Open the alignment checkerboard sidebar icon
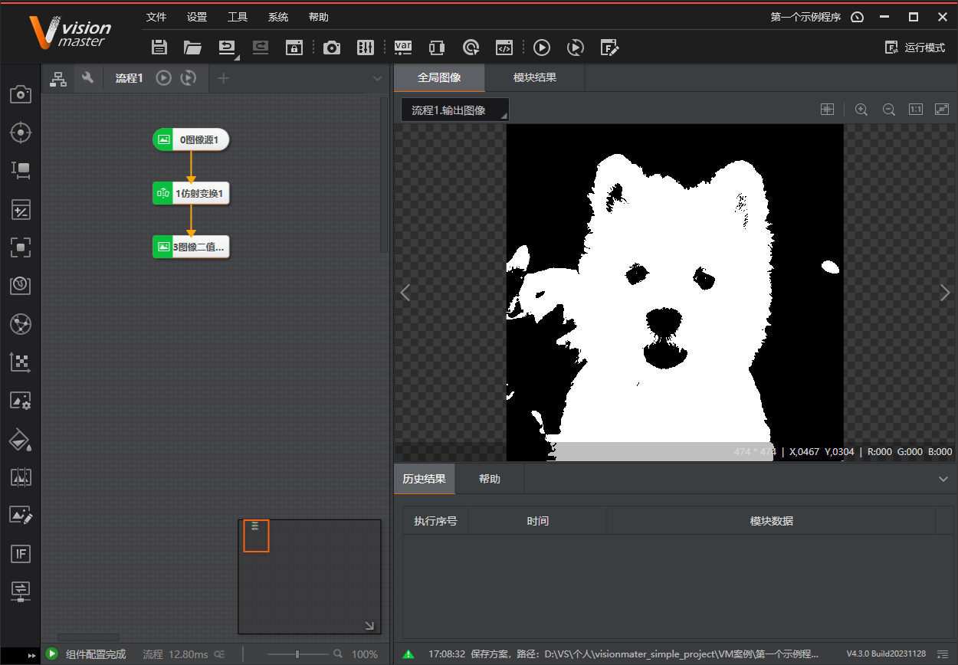 coord(21,362)
